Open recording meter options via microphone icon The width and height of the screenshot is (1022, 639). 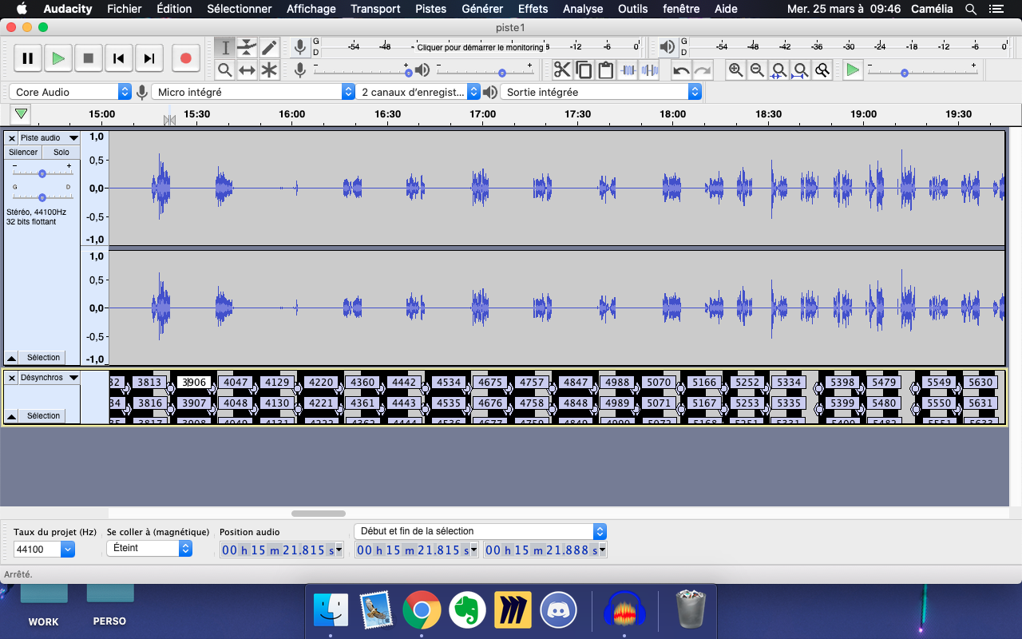(x=300, y=47)
